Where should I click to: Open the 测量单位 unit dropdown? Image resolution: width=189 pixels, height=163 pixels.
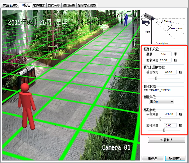(x=162, y=101)
